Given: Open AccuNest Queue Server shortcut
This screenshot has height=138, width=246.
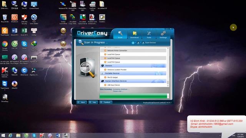Looking at the screenshot, I should click(83, 19).
